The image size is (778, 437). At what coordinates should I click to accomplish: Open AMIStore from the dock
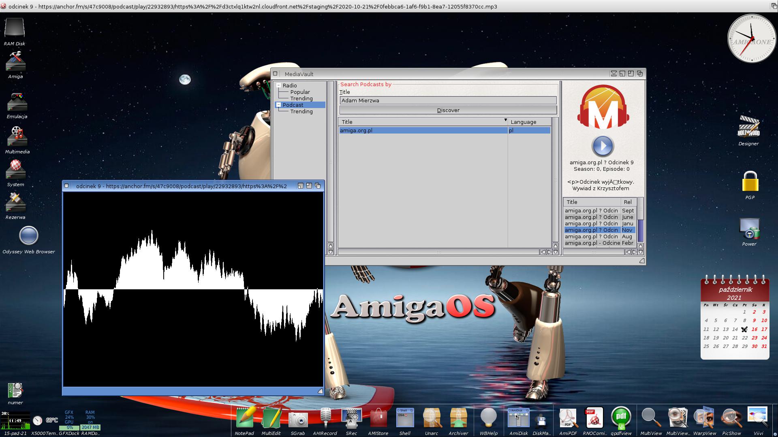(378, 418)
